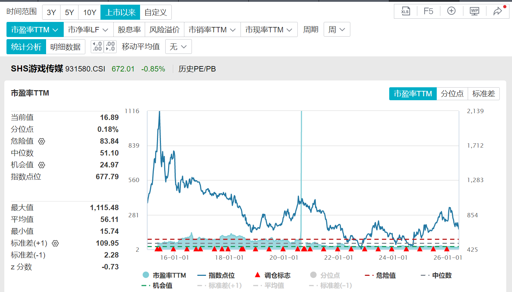Viewport: 512px width, 292px height.
Task: Choose the 自定义 custom range
Action: [x=156, y=12]
